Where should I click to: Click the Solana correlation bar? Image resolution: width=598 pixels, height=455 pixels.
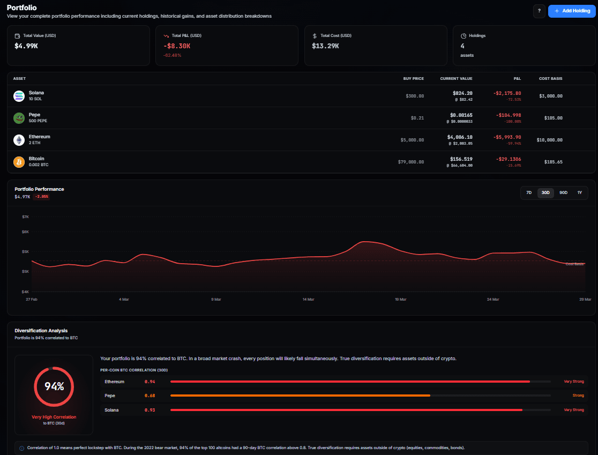(x=361, y=410)
